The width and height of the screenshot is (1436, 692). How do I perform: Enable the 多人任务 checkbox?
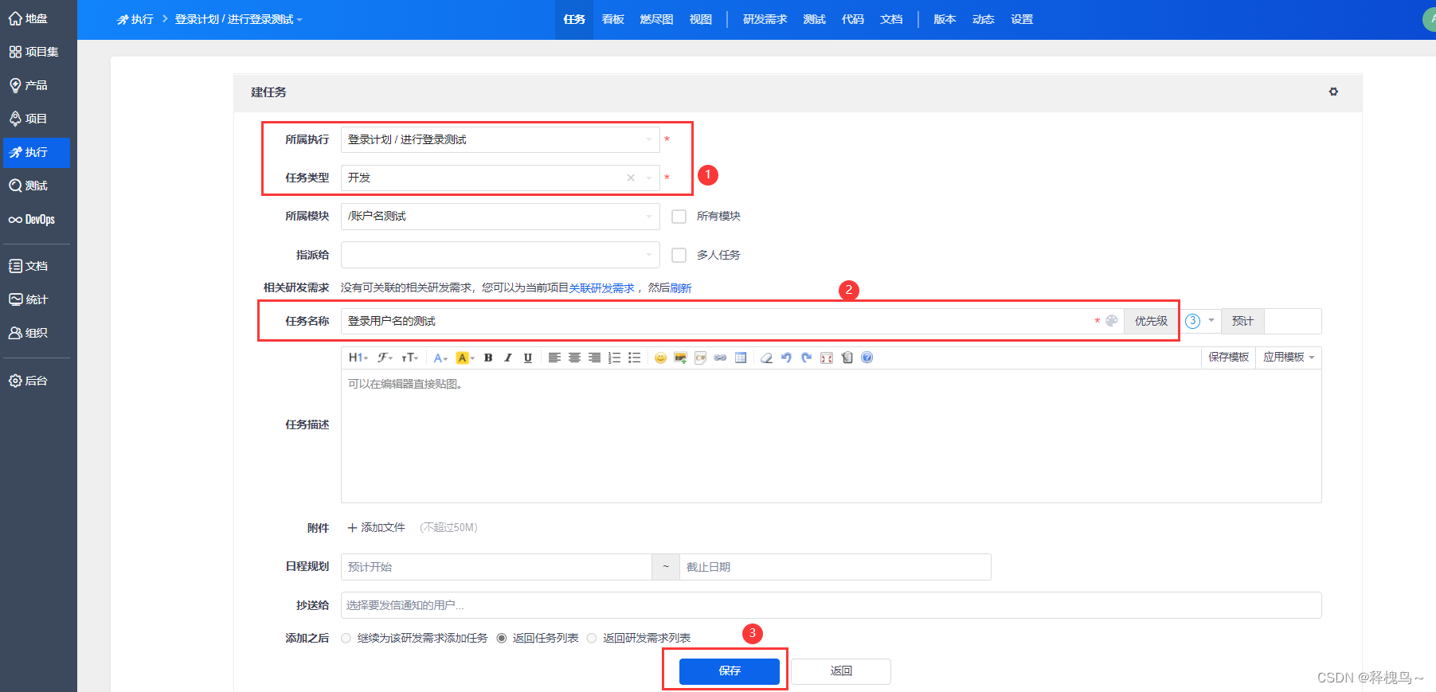679,255
